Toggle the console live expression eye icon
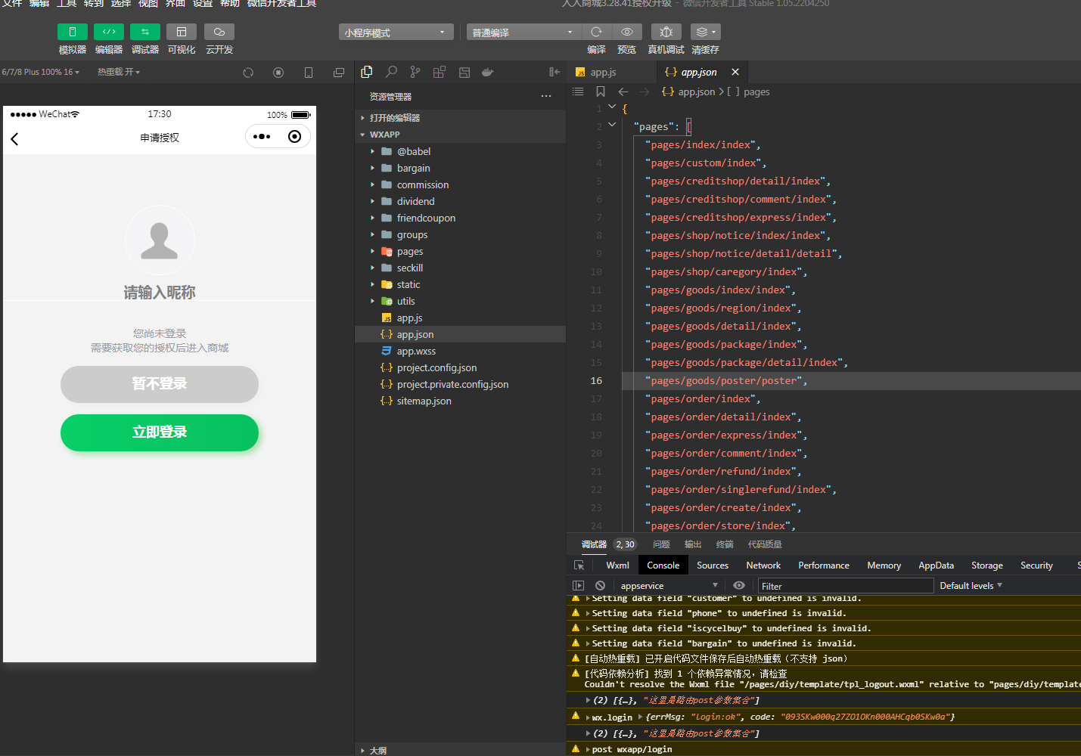 (739, 585)
